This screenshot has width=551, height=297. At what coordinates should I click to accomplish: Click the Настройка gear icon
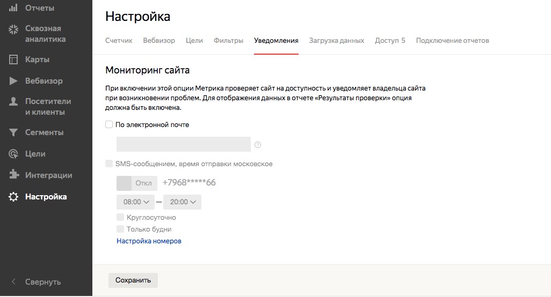coord(13,197)
